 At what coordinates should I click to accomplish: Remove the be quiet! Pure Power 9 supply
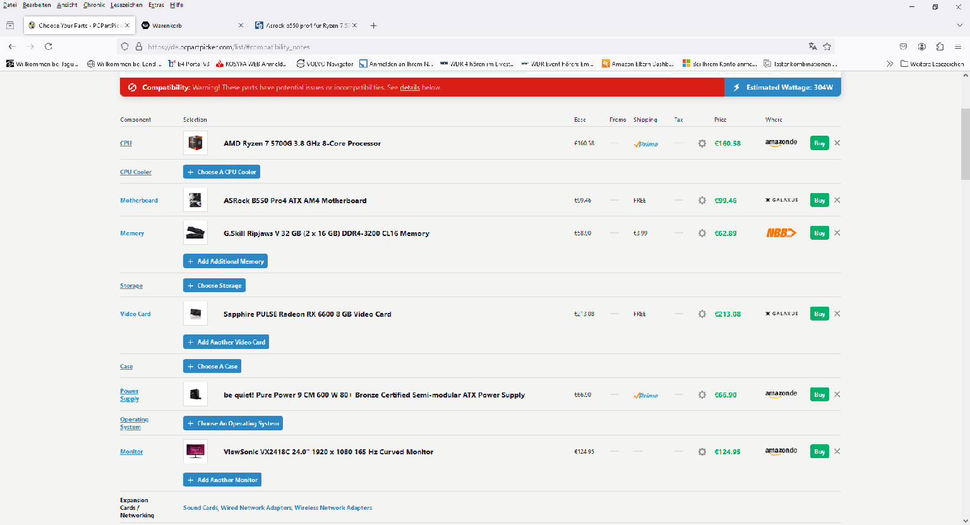pos(837,394)
